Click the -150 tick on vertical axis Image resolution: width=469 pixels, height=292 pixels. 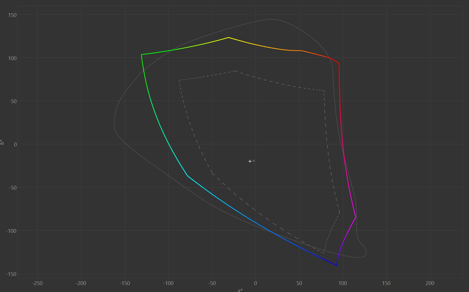coord(11,274)
